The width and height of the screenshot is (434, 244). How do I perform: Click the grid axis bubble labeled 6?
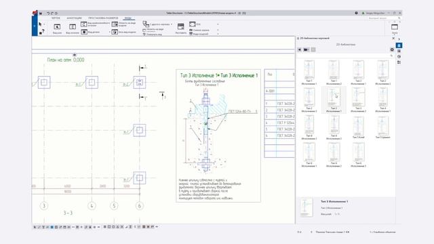(140, 206)
